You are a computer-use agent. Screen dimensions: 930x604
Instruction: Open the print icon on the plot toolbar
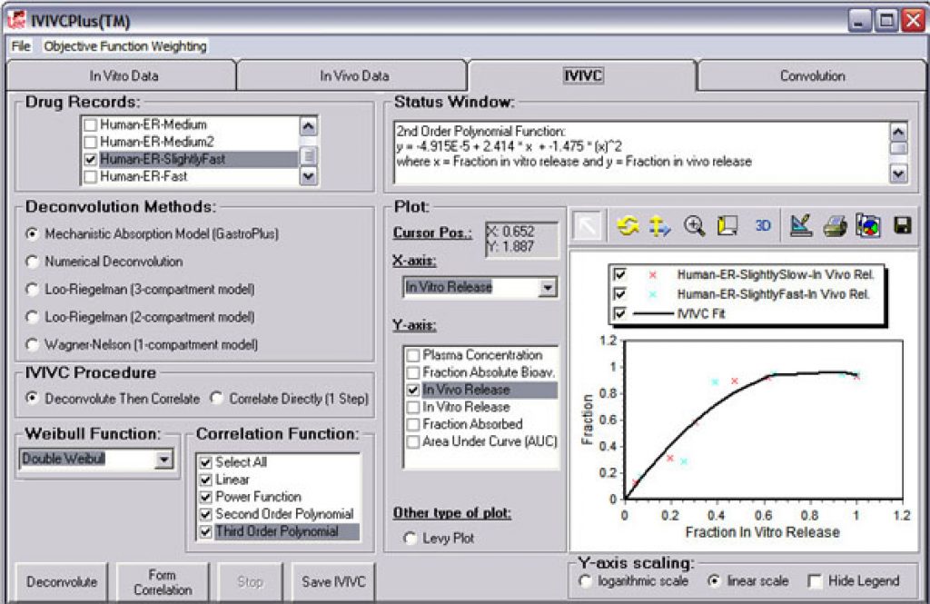pos(834,225)
